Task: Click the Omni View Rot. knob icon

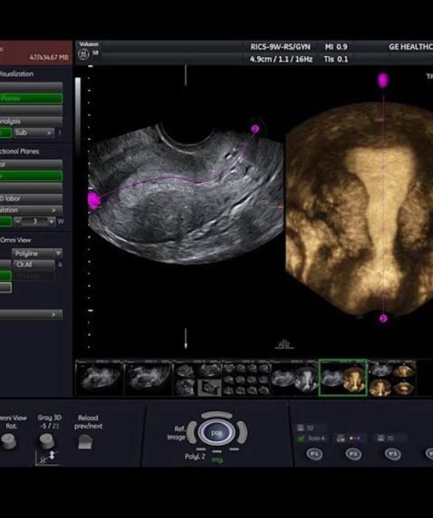Action: tap(8, 441)
